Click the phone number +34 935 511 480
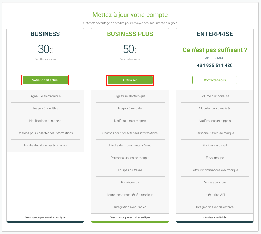This screenshot has width=261, height=234. [215, 66]
